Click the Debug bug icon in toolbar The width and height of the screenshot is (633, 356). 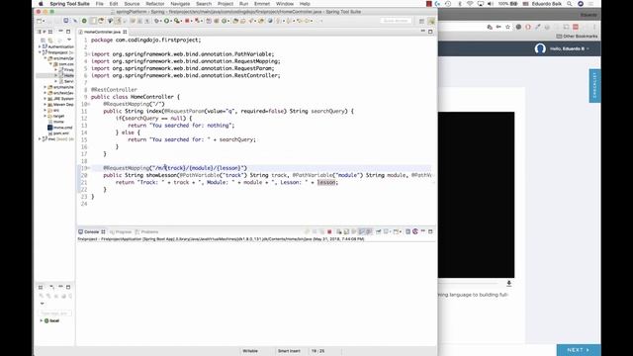point(156,21)
